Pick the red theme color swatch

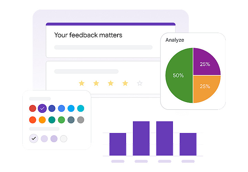click(32, 108)
